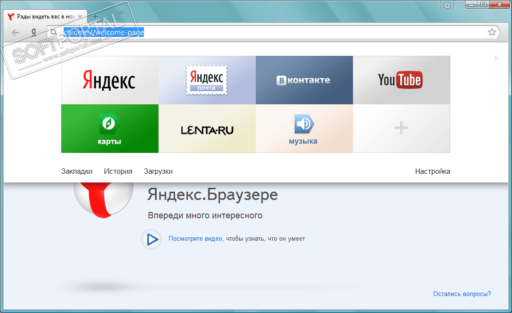Open browser settings via gear icon

tap(447, 5)
